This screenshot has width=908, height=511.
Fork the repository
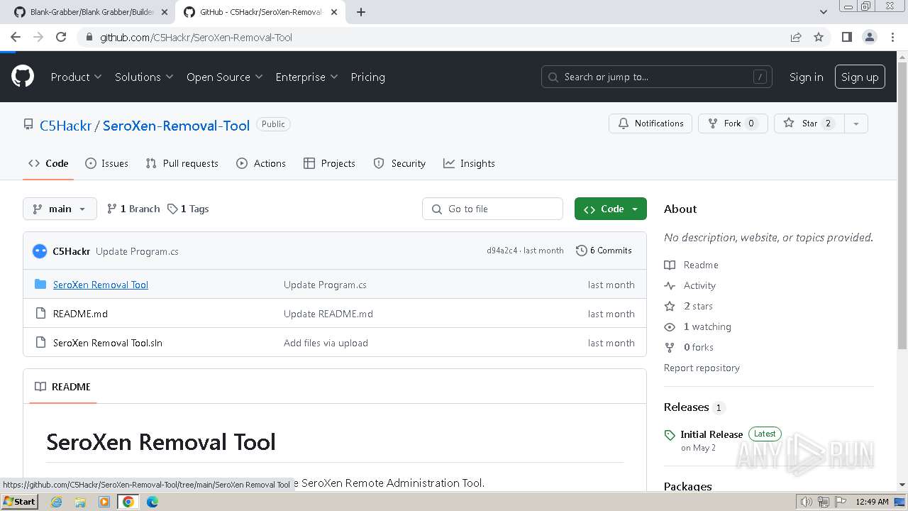(733, 123)
